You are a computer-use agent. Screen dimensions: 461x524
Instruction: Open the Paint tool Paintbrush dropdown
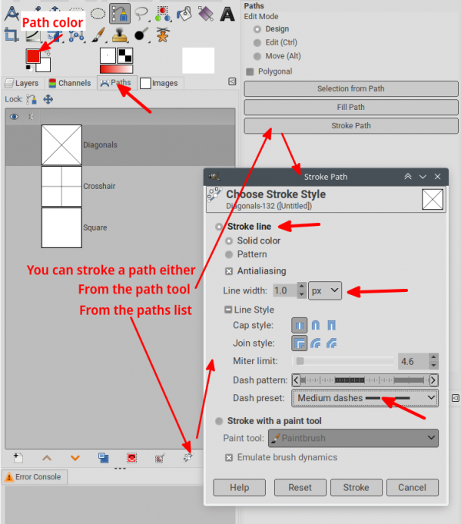[353, 438]
